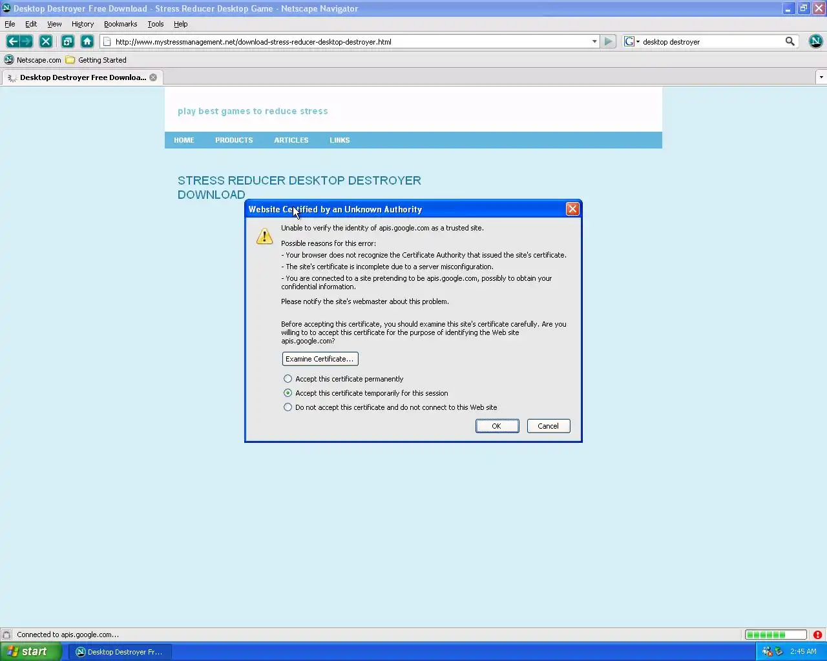The height and width of the screenshot is (661, 827).
Task: Select Accept this certificate permanently
Action: pyautogui.click(x=288, y=379)
